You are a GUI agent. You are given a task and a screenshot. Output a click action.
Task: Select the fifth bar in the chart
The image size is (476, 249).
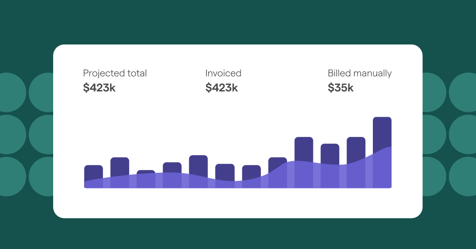pos(198,164)
